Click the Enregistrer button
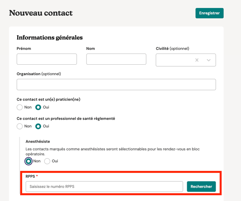This screenshot has height=201, width=241. tap(209, 13)
